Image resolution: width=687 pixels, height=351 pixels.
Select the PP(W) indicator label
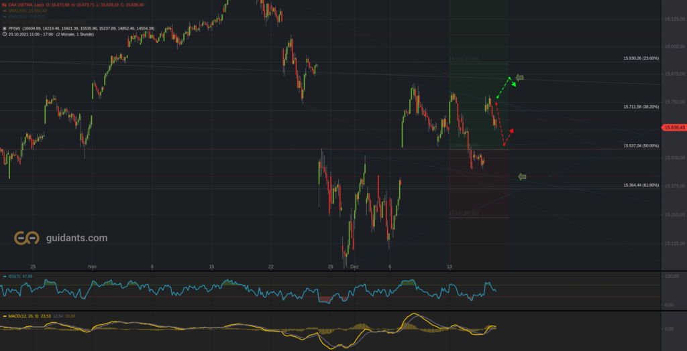click(x=14, y=28)
